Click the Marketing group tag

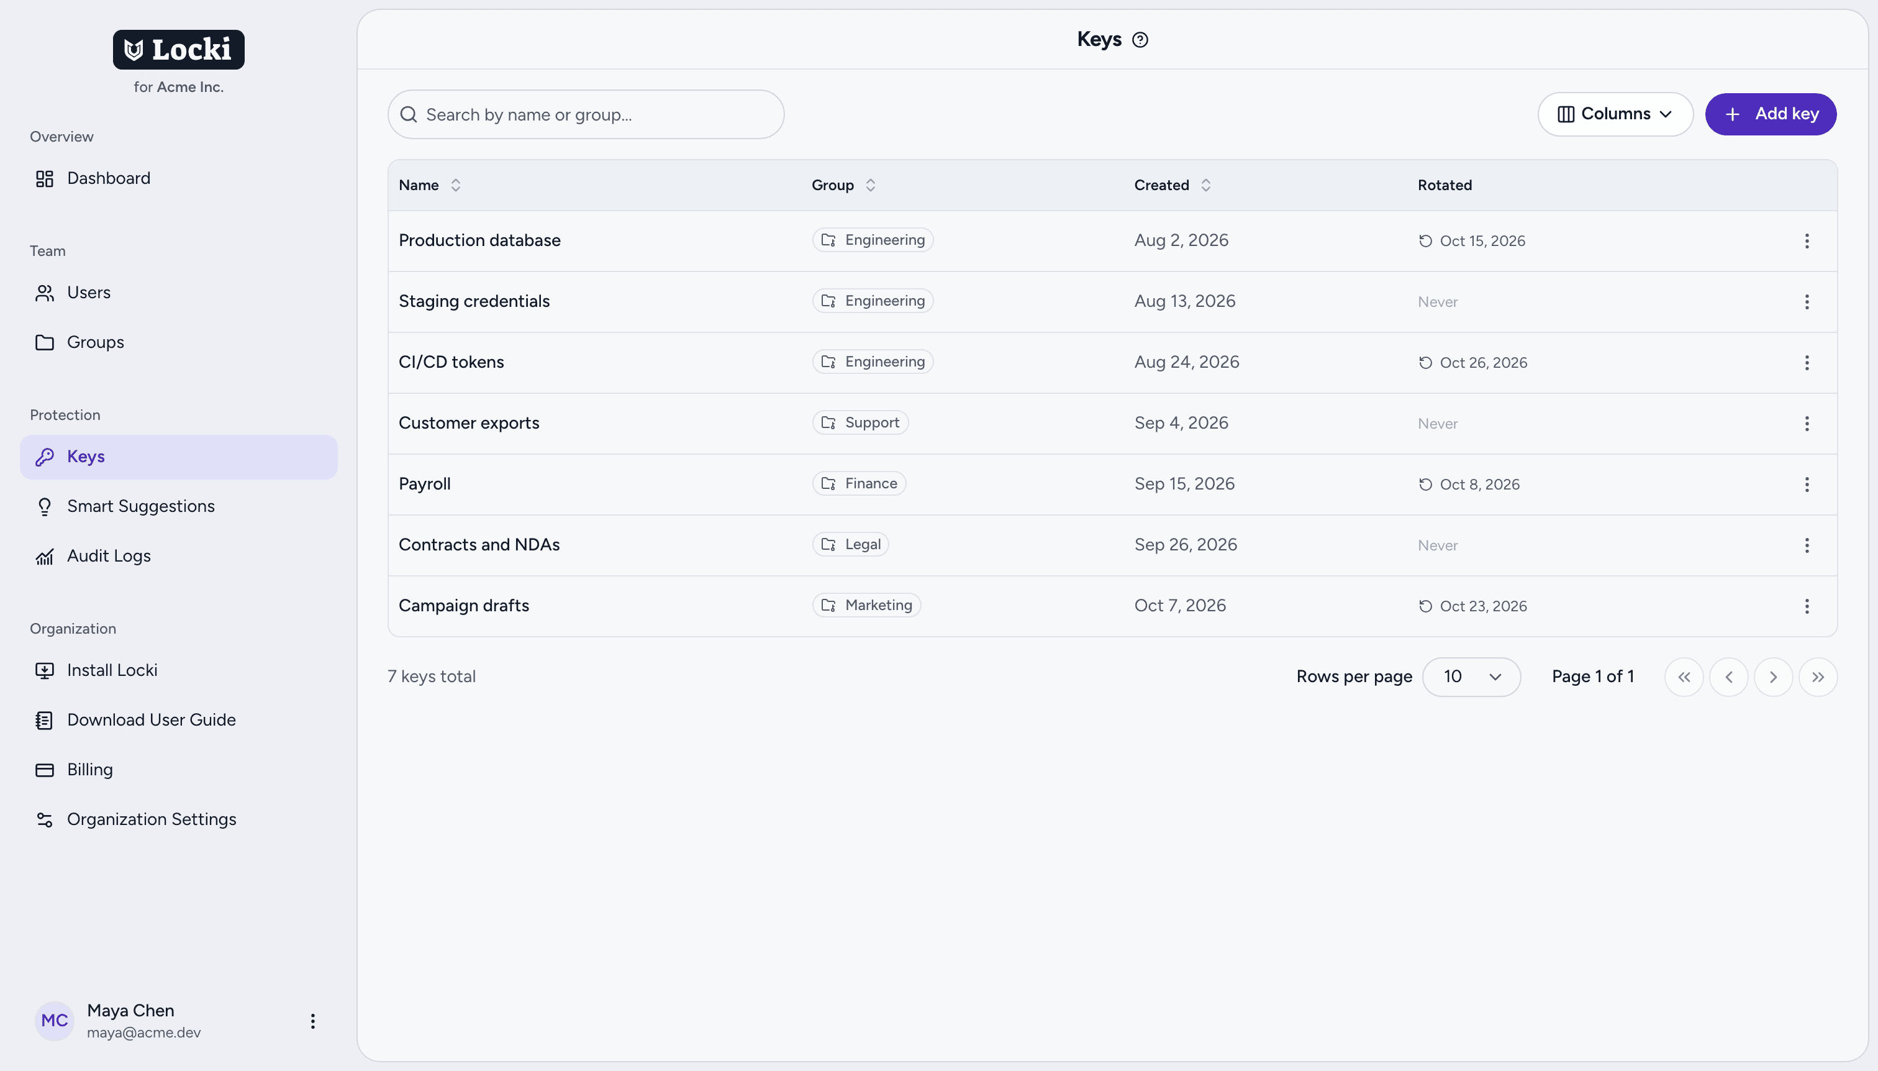click(866, 605)
